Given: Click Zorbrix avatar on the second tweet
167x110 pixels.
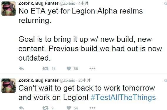Looking at the screenshot, I should pos(9,86).
